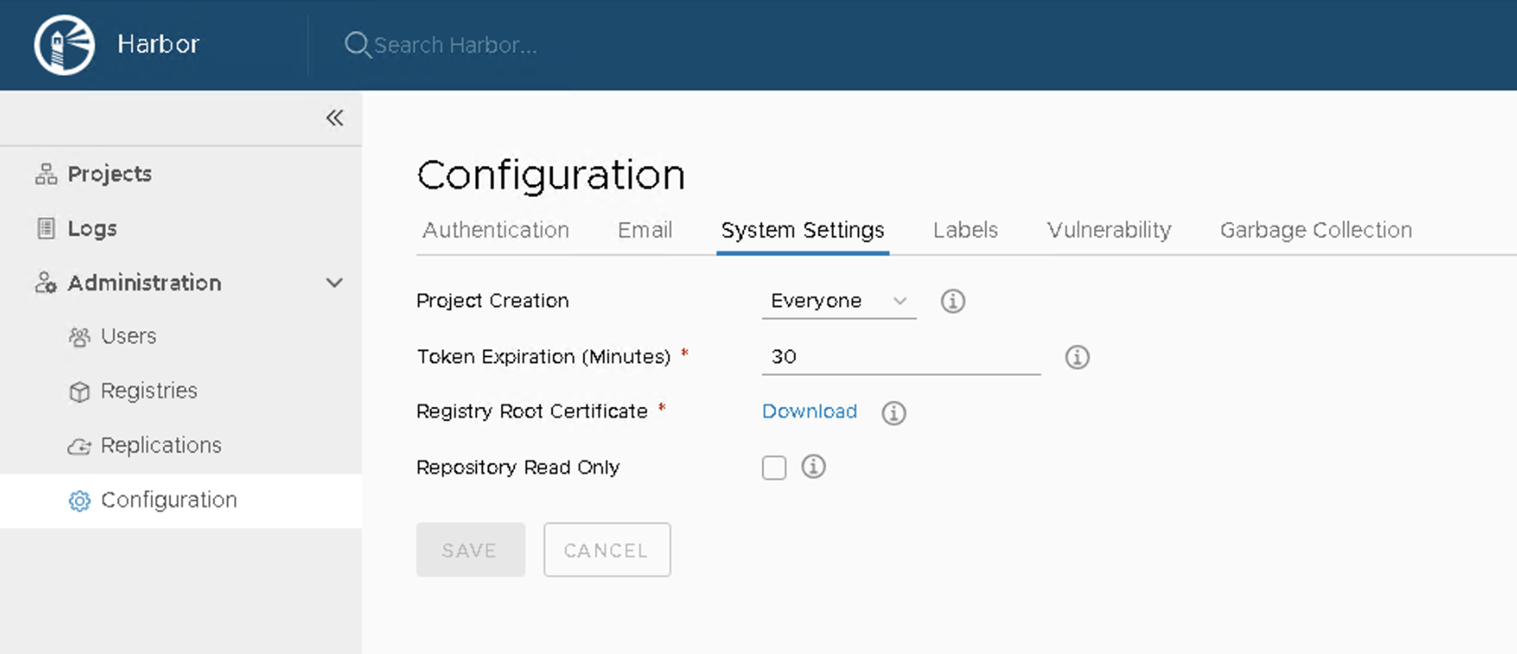Viewport: 1517px width, 654px height.
Task: Collapse the sidebar navigation panel
Action: coord(334,118)
